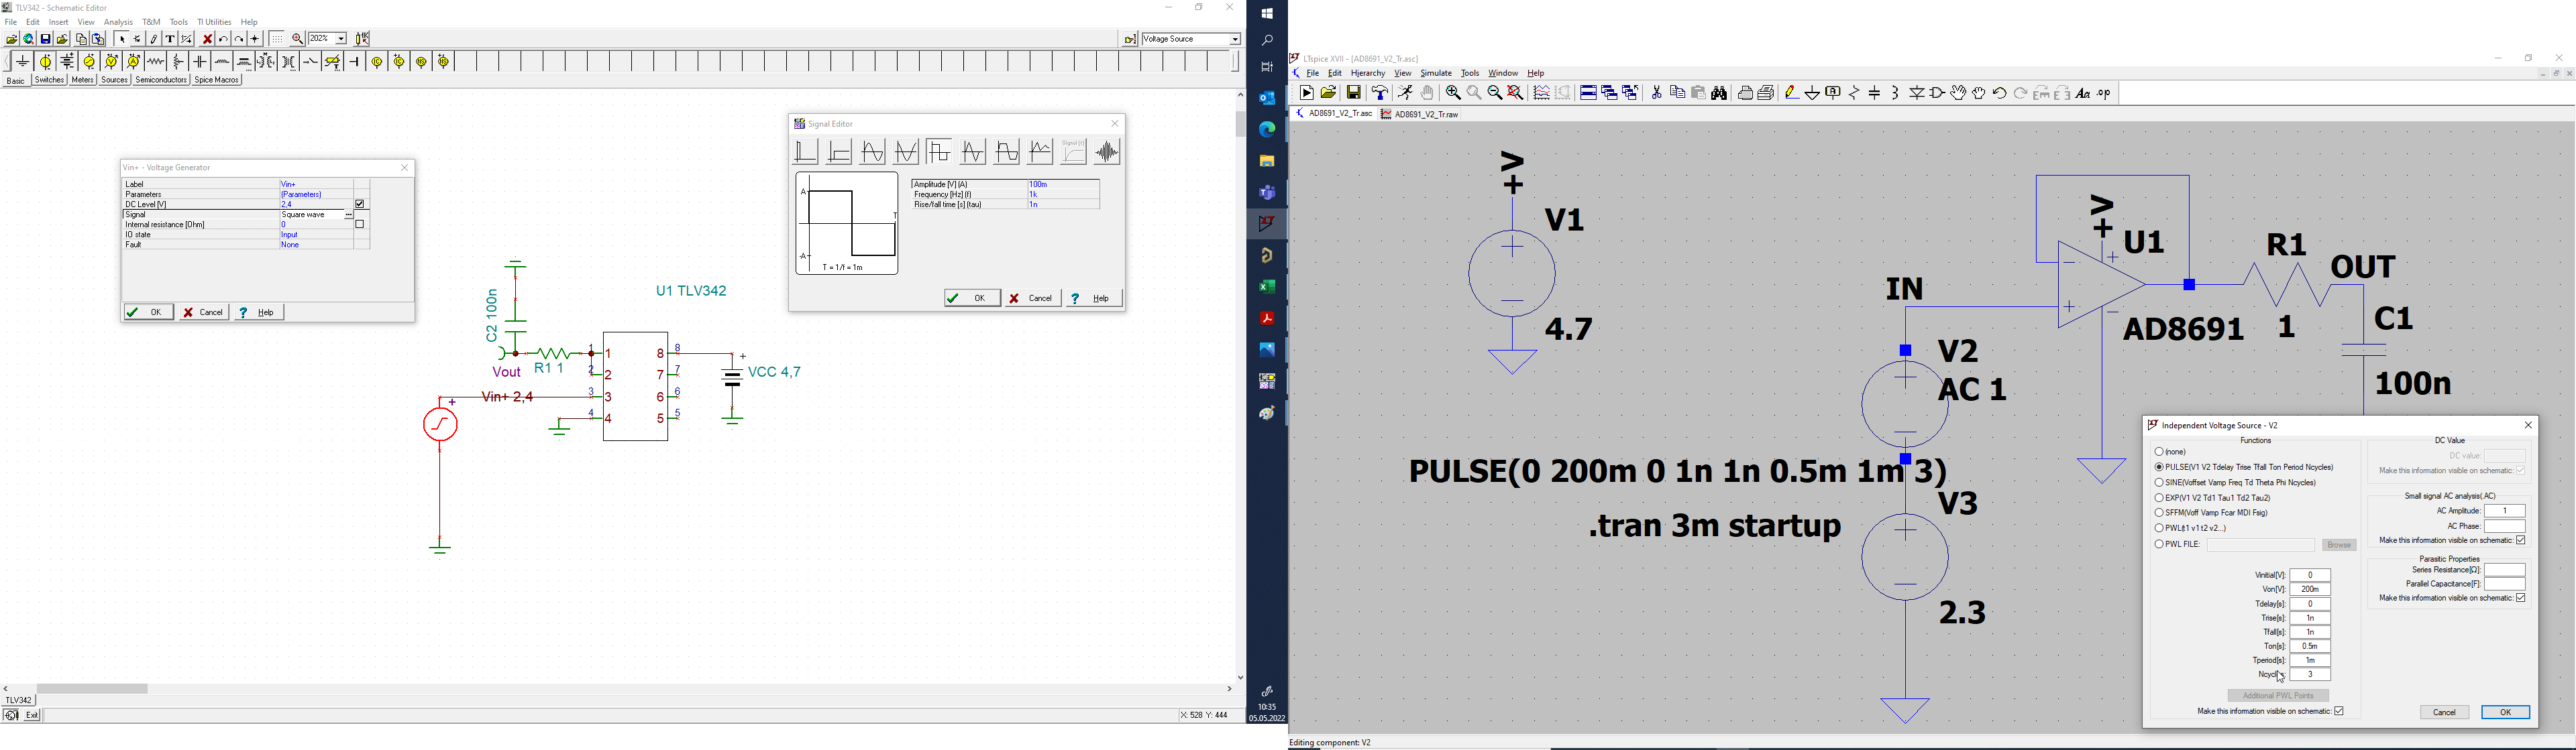
Task: Select the capacitor component in TINA palette
Action: coord(200,62)
